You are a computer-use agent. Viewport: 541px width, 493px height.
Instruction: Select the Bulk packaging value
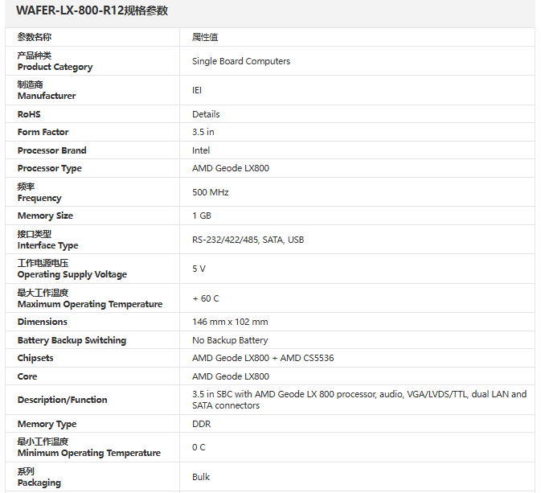(x=201, y=477)
